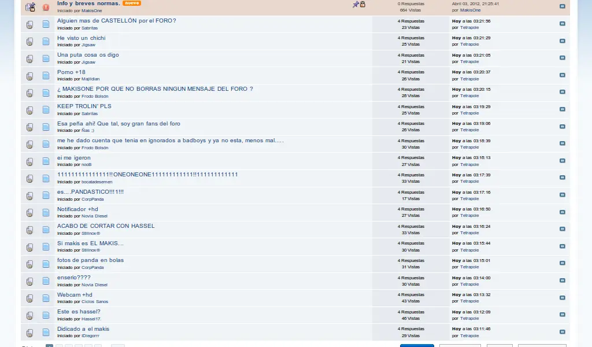Click the topic folder icon for 'He visto un chichi'
Screen dimensions: 592x347
coord(29,42)
